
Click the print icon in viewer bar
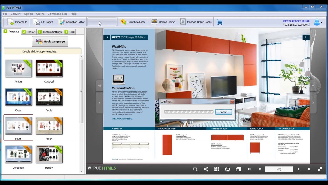click(228, 169)
